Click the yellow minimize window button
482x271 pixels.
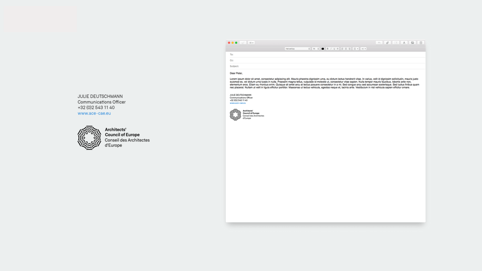[233, 43]
